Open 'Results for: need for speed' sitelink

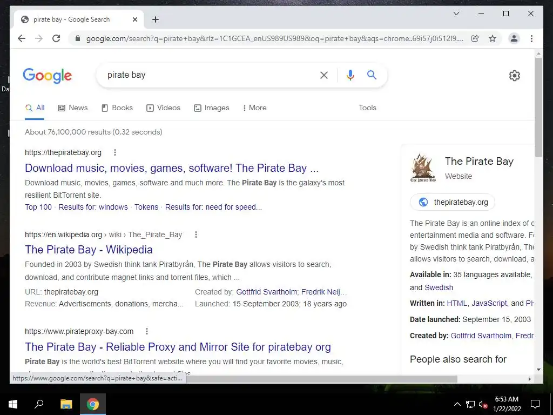(x=213, y=207)
